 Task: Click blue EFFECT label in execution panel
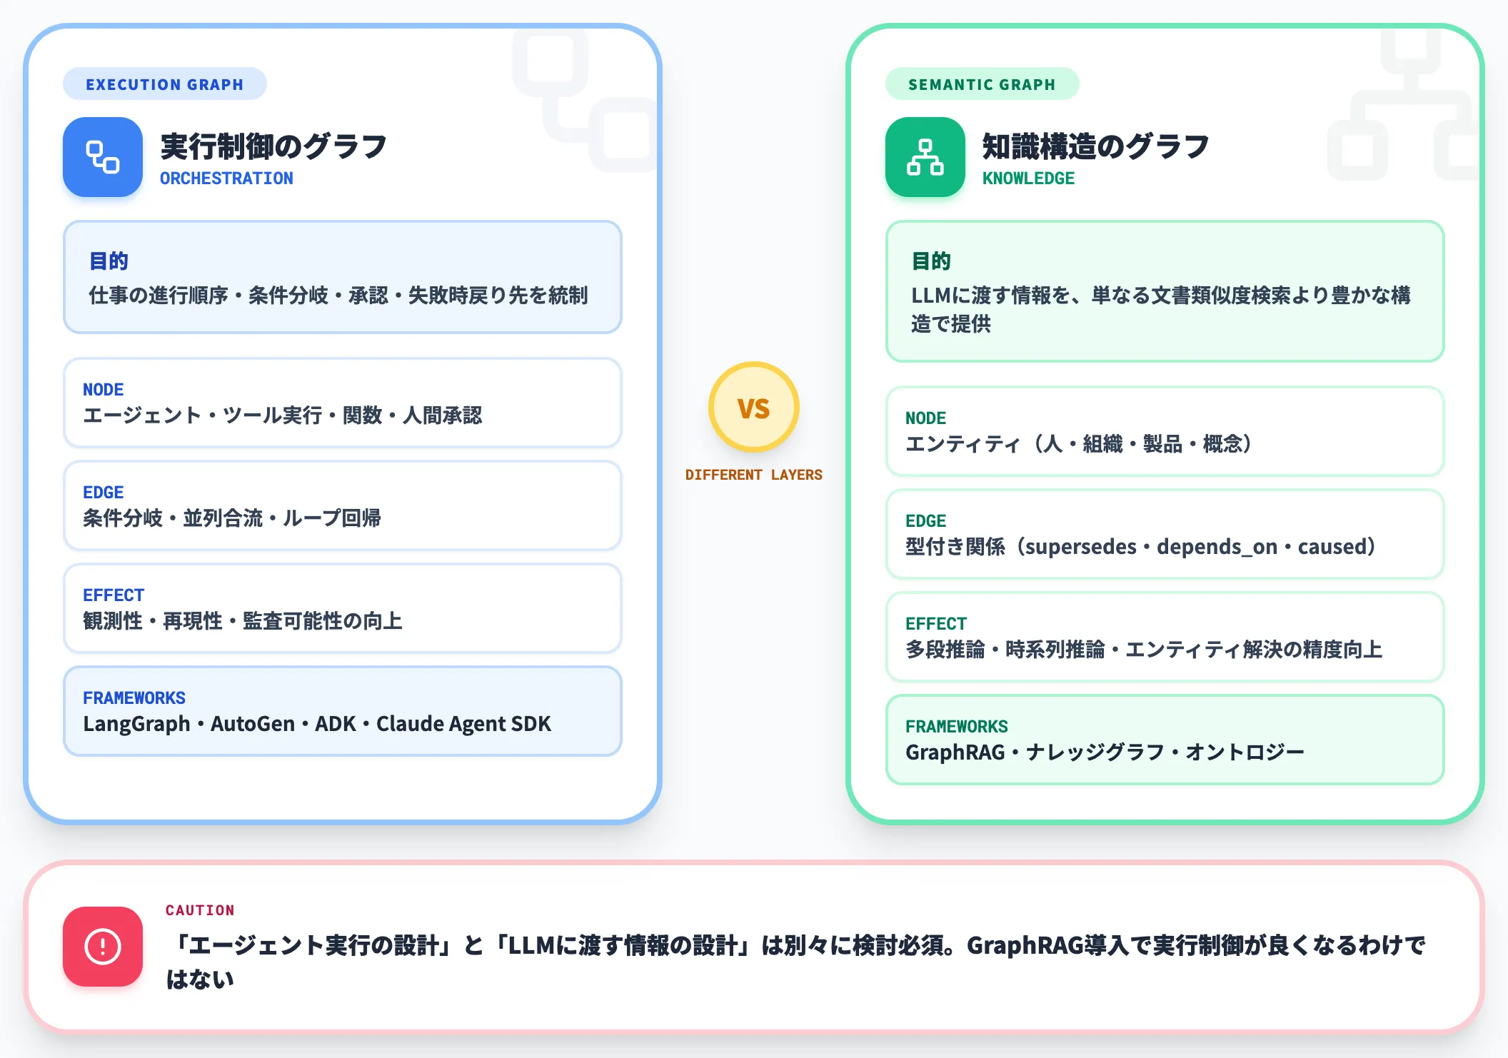point(114,595)
